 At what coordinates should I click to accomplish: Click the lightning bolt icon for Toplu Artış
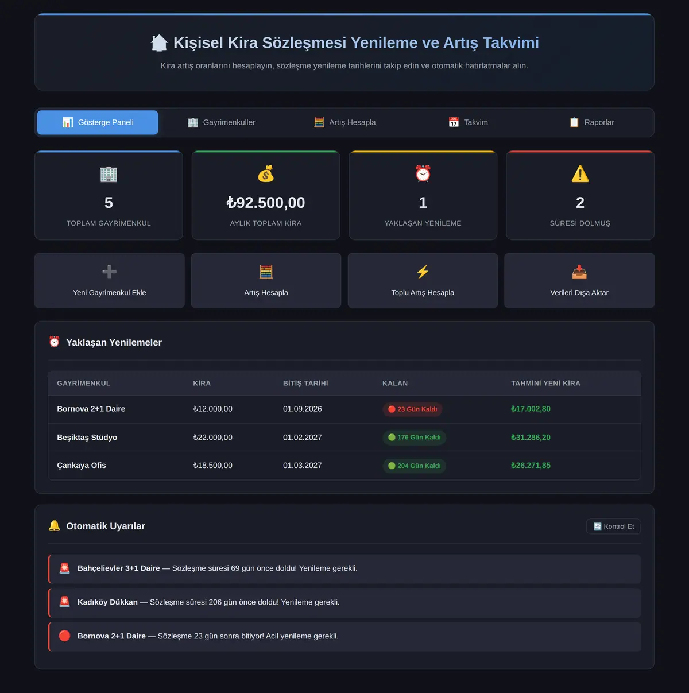coord(423,272)
